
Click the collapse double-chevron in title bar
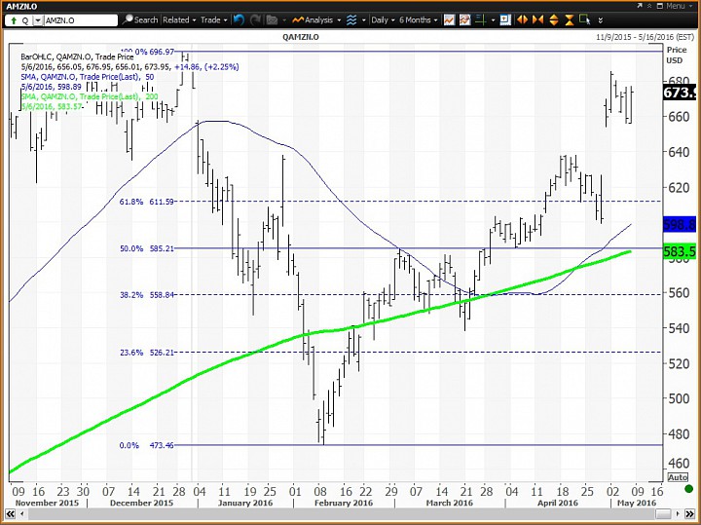pos(649,6)
